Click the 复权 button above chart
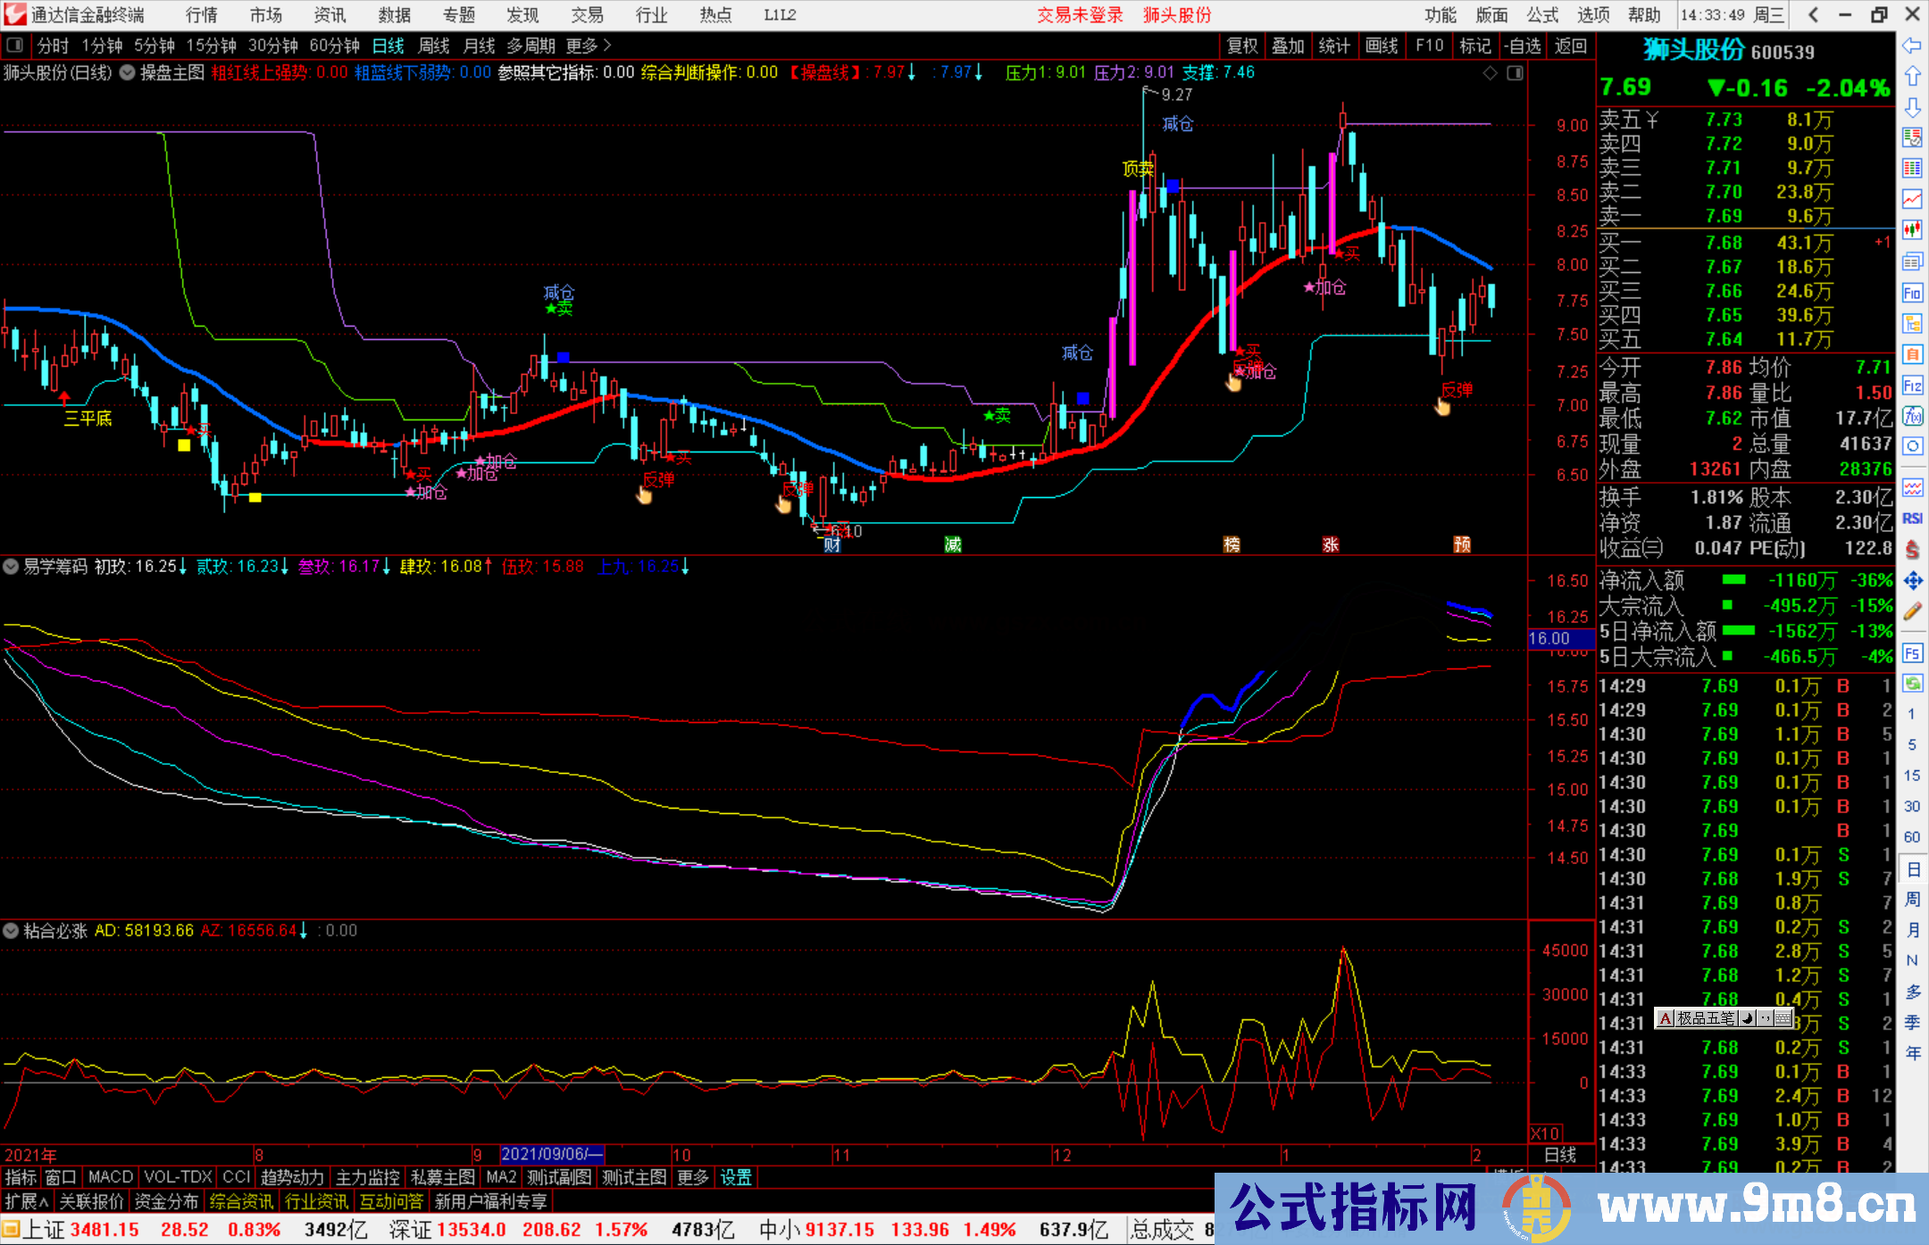The height and width of the screenshot is (1245, 1929). point(1242,46)
